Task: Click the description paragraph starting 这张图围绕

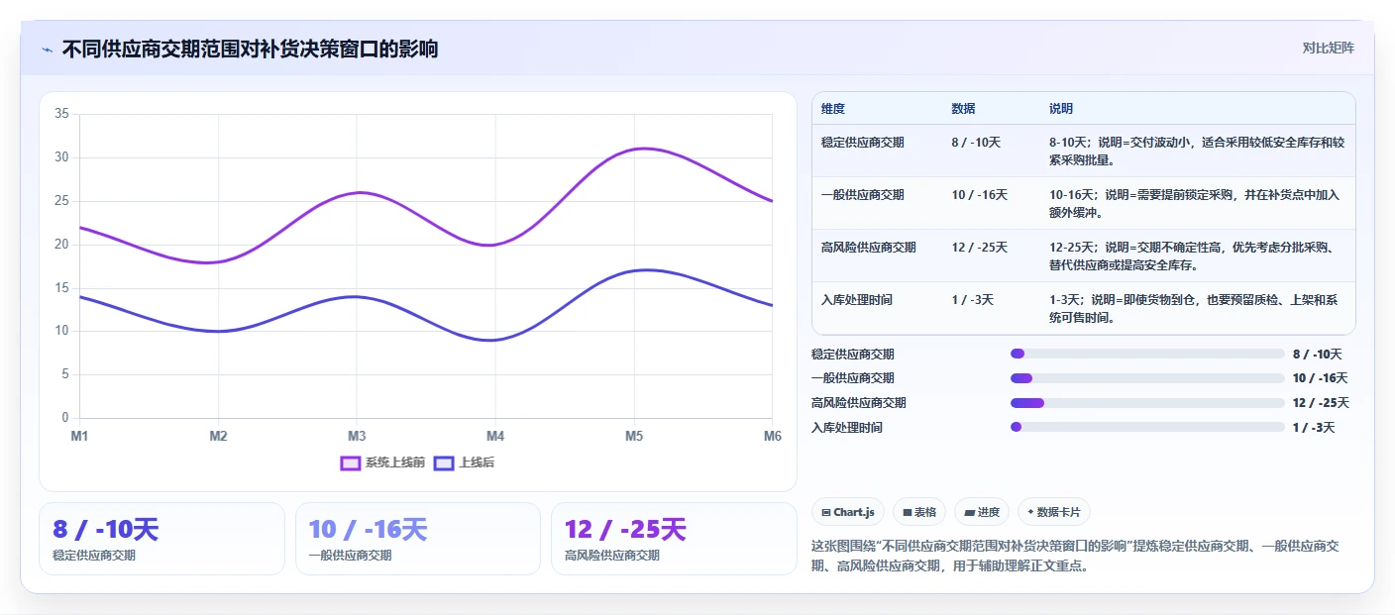Action: coord(1076,557)
